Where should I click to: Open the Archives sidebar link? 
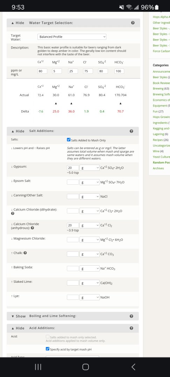(158, 168)
